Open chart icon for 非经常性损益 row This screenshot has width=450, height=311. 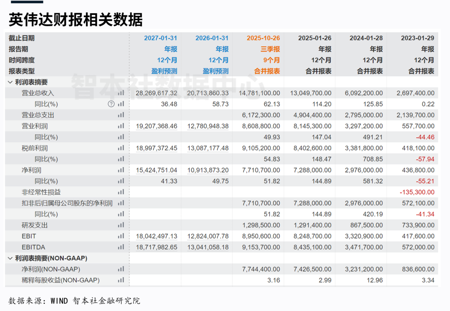pyautogui.click(x=121, y=192)
